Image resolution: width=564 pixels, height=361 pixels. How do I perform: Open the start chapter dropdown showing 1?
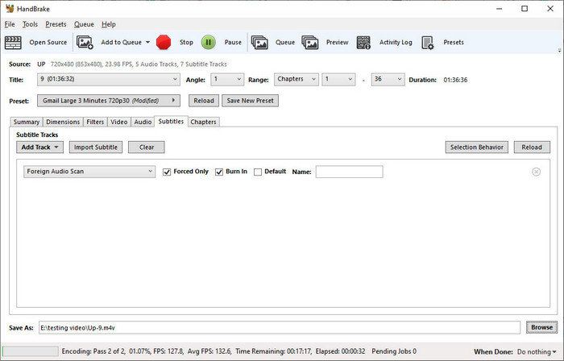coord(338,79)
